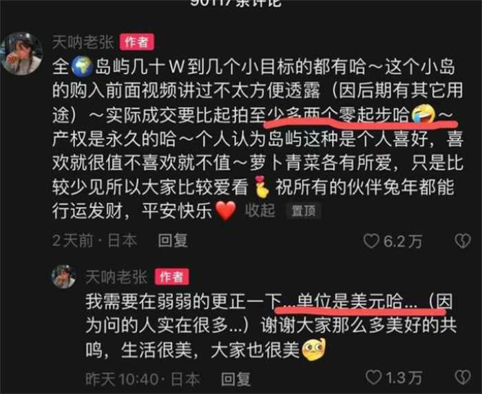Open 天呐老张 username on pinned comment
Screen dimensions: 482x394
coord(83,42)
